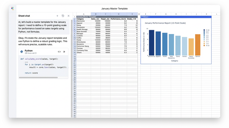
Task: Click 'Sheet chat' panel heading
Action: (x=24, y=16)
